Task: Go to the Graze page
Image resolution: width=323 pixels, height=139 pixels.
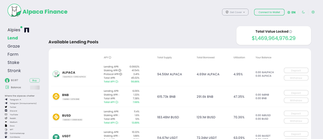Action: [x=14, y=46]
